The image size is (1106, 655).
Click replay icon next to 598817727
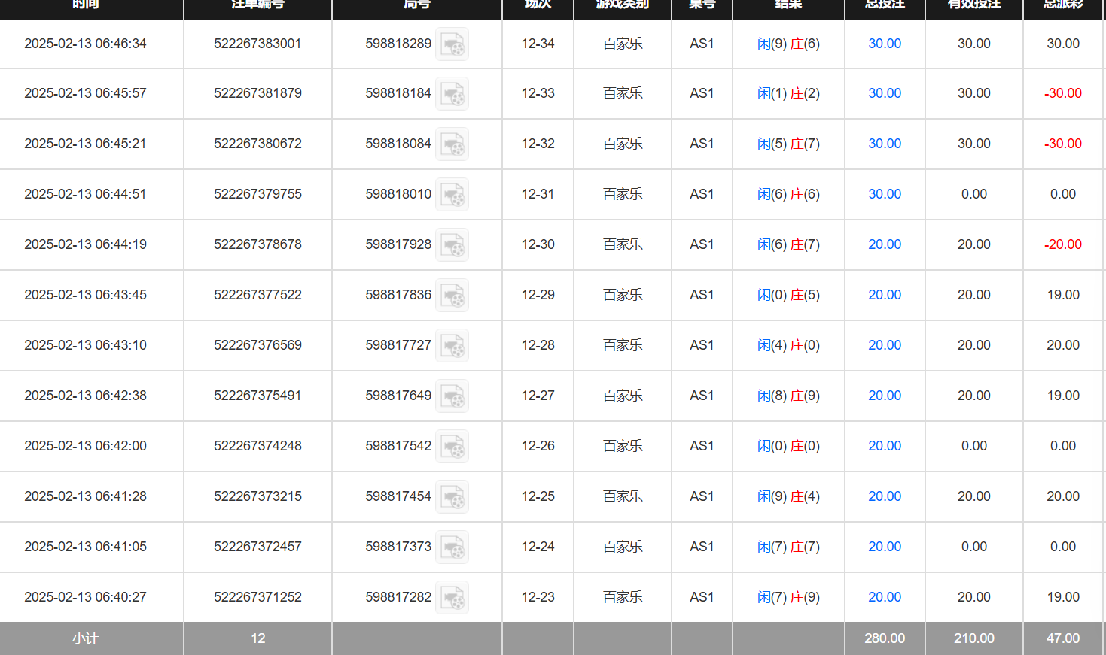point(452,346)
